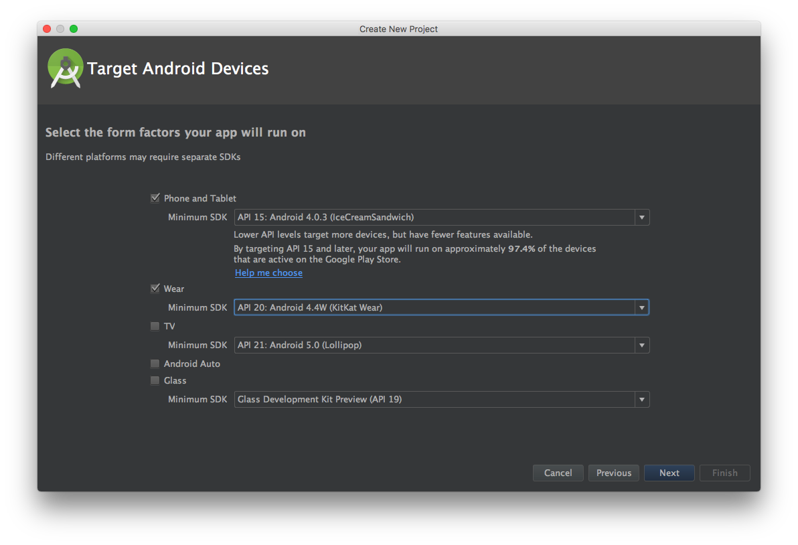Click the Target Android Devices heading

pyautogui.click(x=177, y=69)
